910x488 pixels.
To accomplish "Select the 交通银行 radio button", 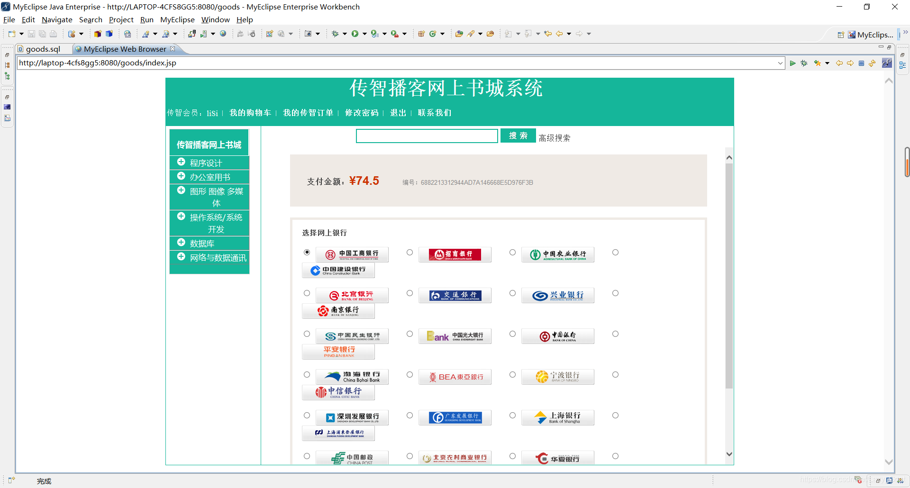I will 409,293.
